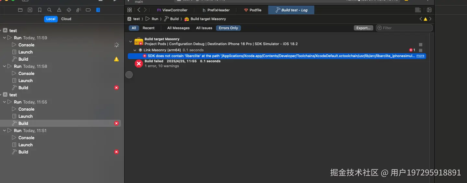The height and width of the screenshot is (183, 467).
Task: Enable the Recent filter scope
Action: 149,28
